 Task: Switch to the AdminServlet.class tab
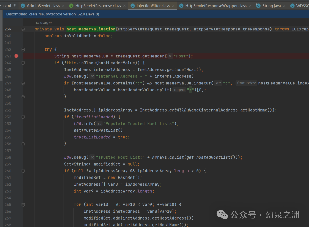(43, 6)
